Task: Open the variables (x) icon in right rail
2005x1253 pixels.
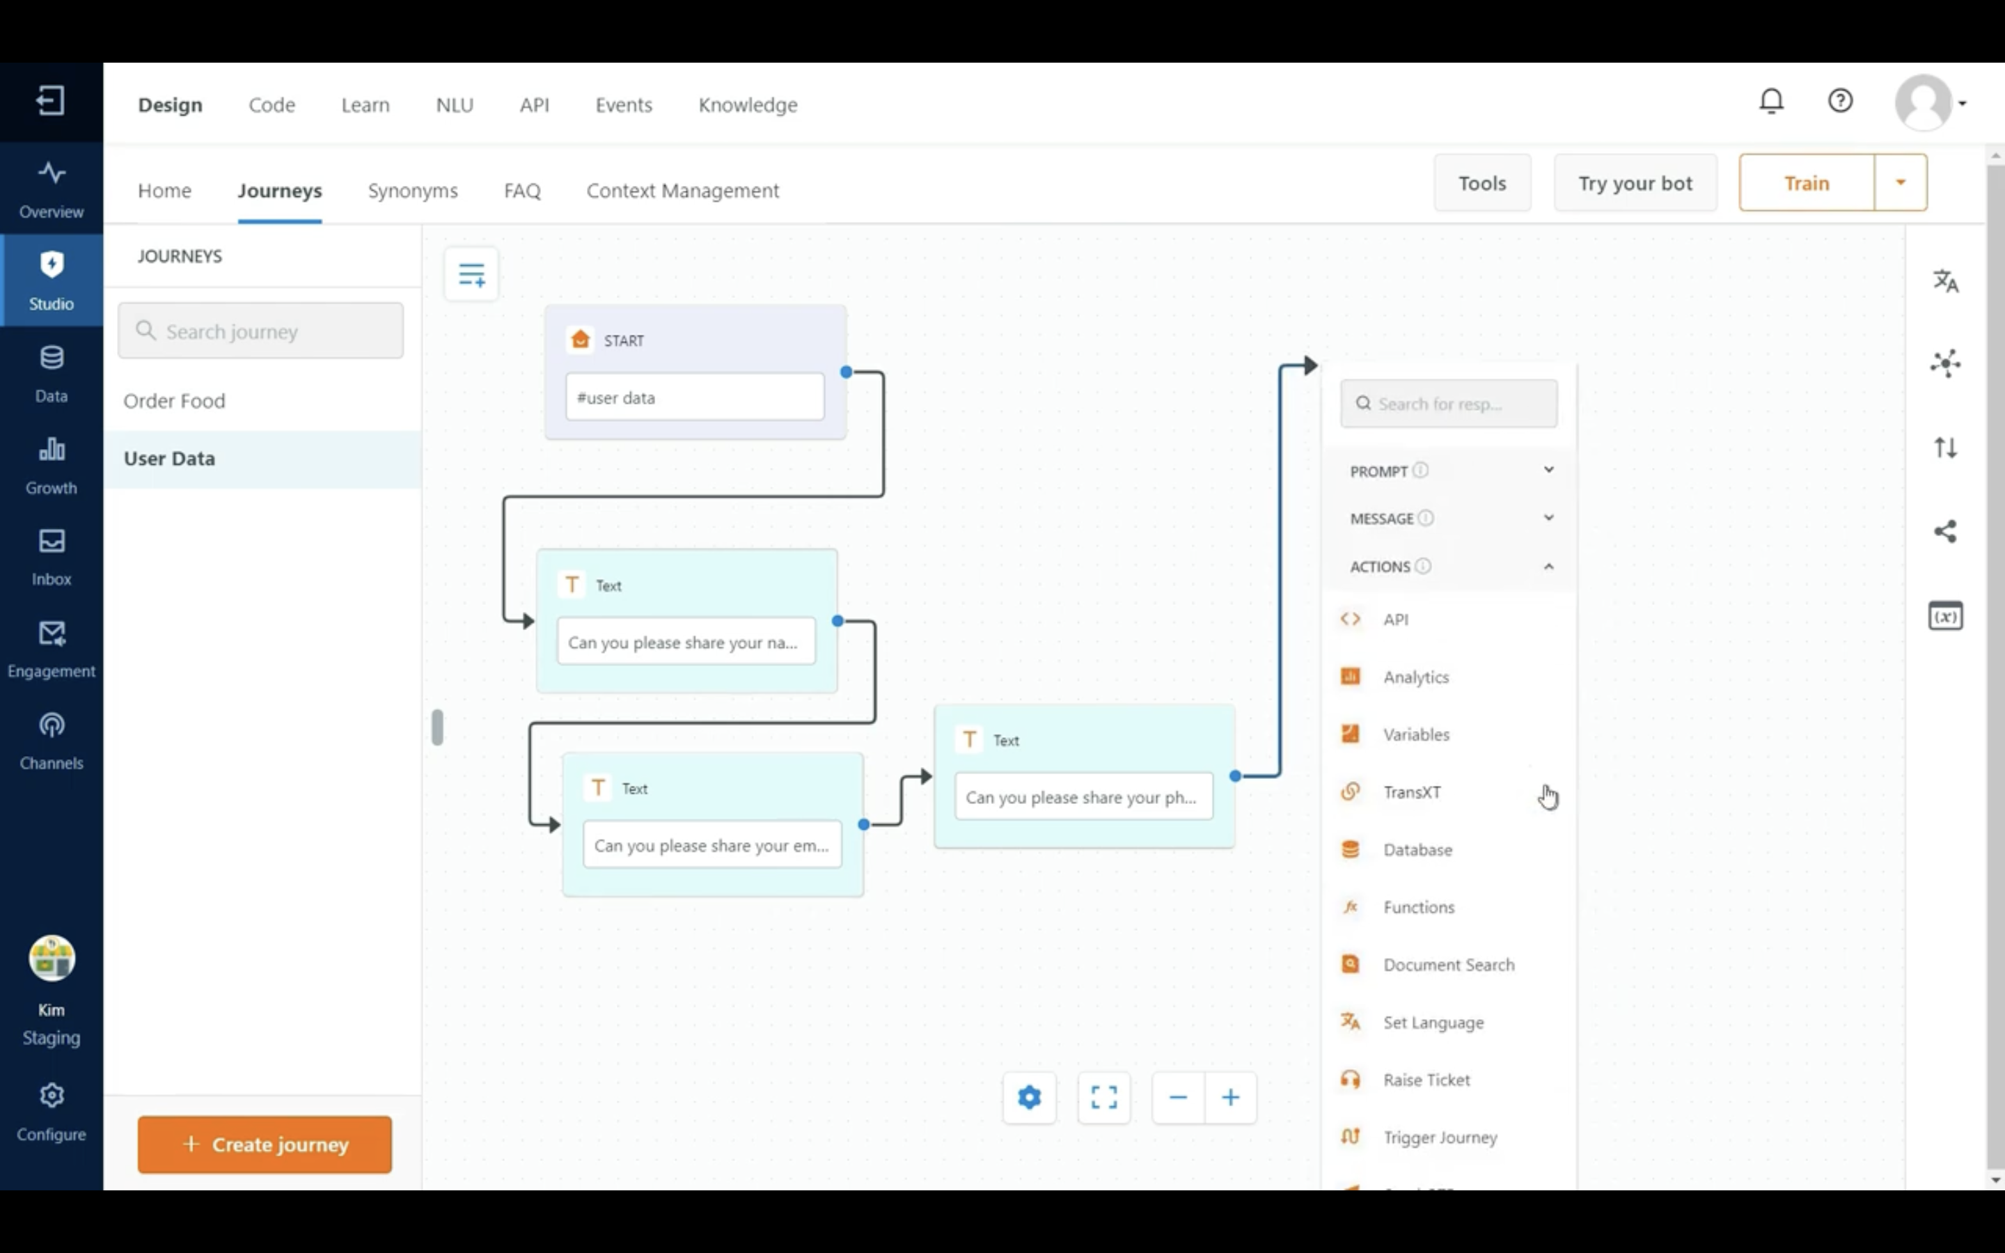Action: 1945,616
